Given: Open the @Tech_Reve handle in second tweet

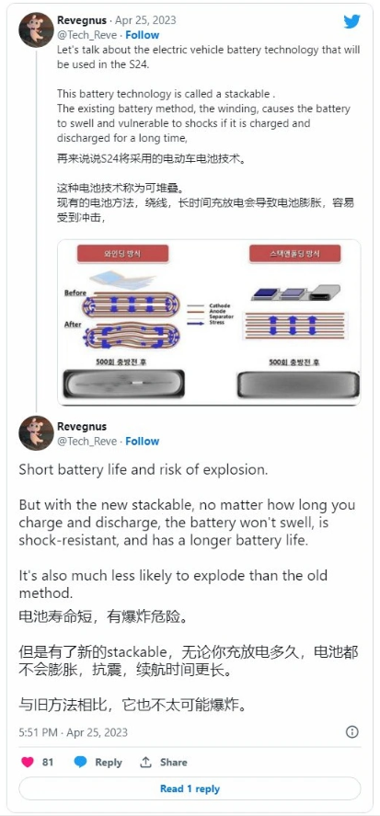Looking at the screenshot, I should (86, 441).
